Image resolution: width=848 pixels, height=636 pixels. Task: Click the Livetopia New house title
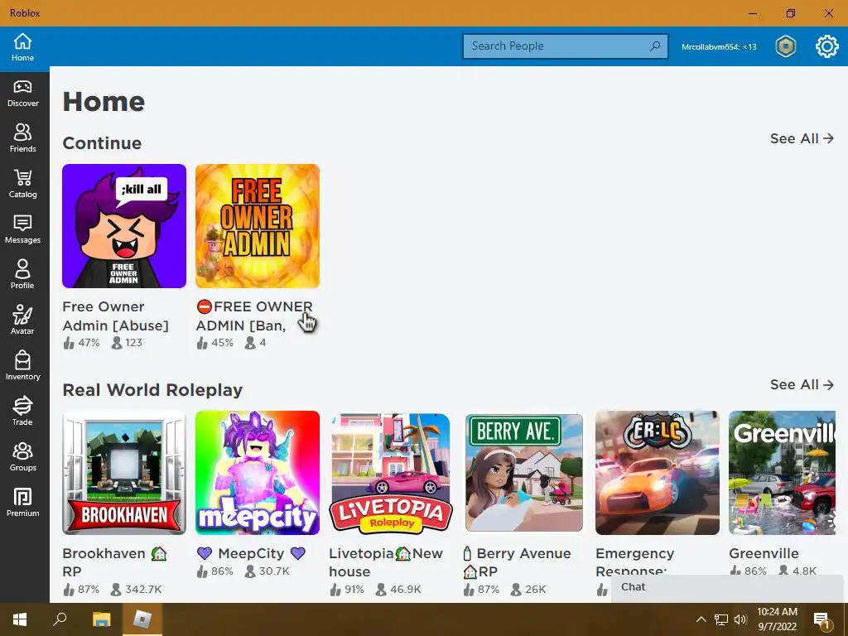(x=386, y=562)
